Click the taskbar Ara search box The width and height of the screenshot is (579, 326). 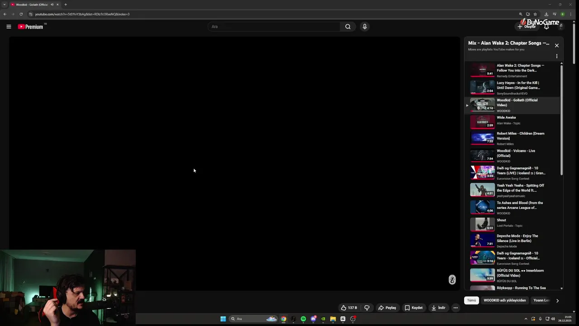click(253, 319)
